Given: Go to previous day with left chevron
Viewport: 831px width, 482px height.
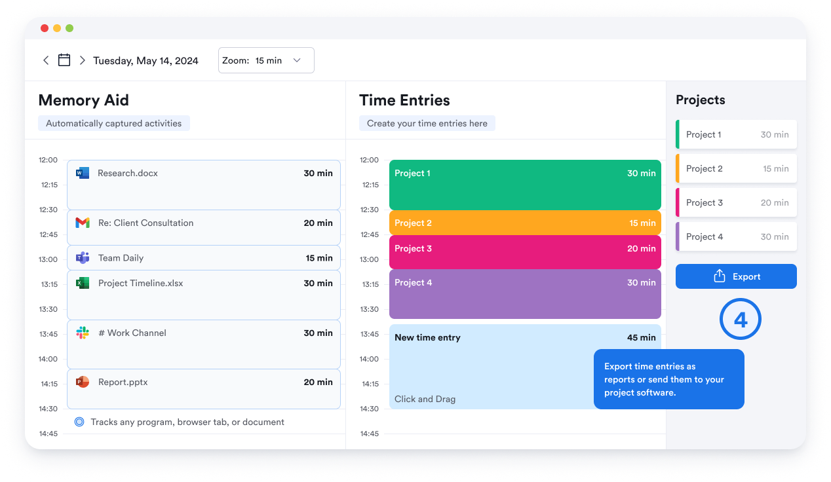Looking at the screenshot, I should point(46,60).
